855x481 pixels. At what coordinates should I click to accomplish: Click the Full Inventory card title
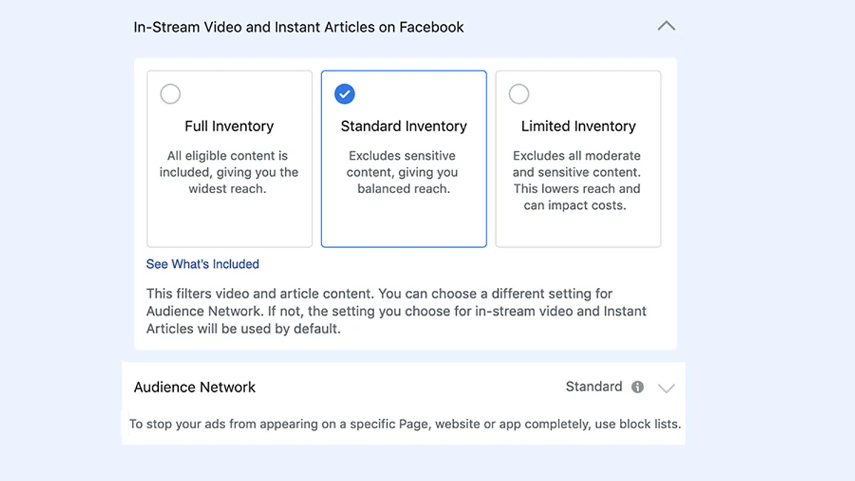tap(229, 126)
